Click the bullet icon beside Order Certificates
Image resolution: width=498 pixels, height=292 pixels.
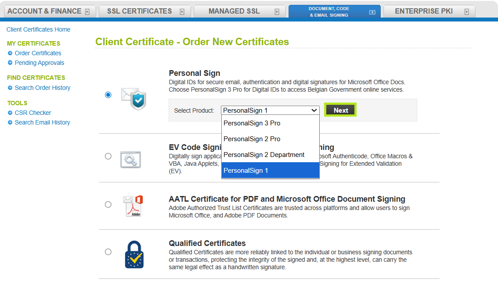10,53
